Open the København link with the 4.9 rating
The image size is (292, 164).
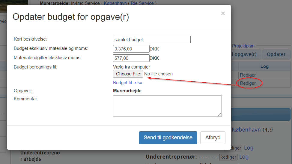(x=246, y=130)
